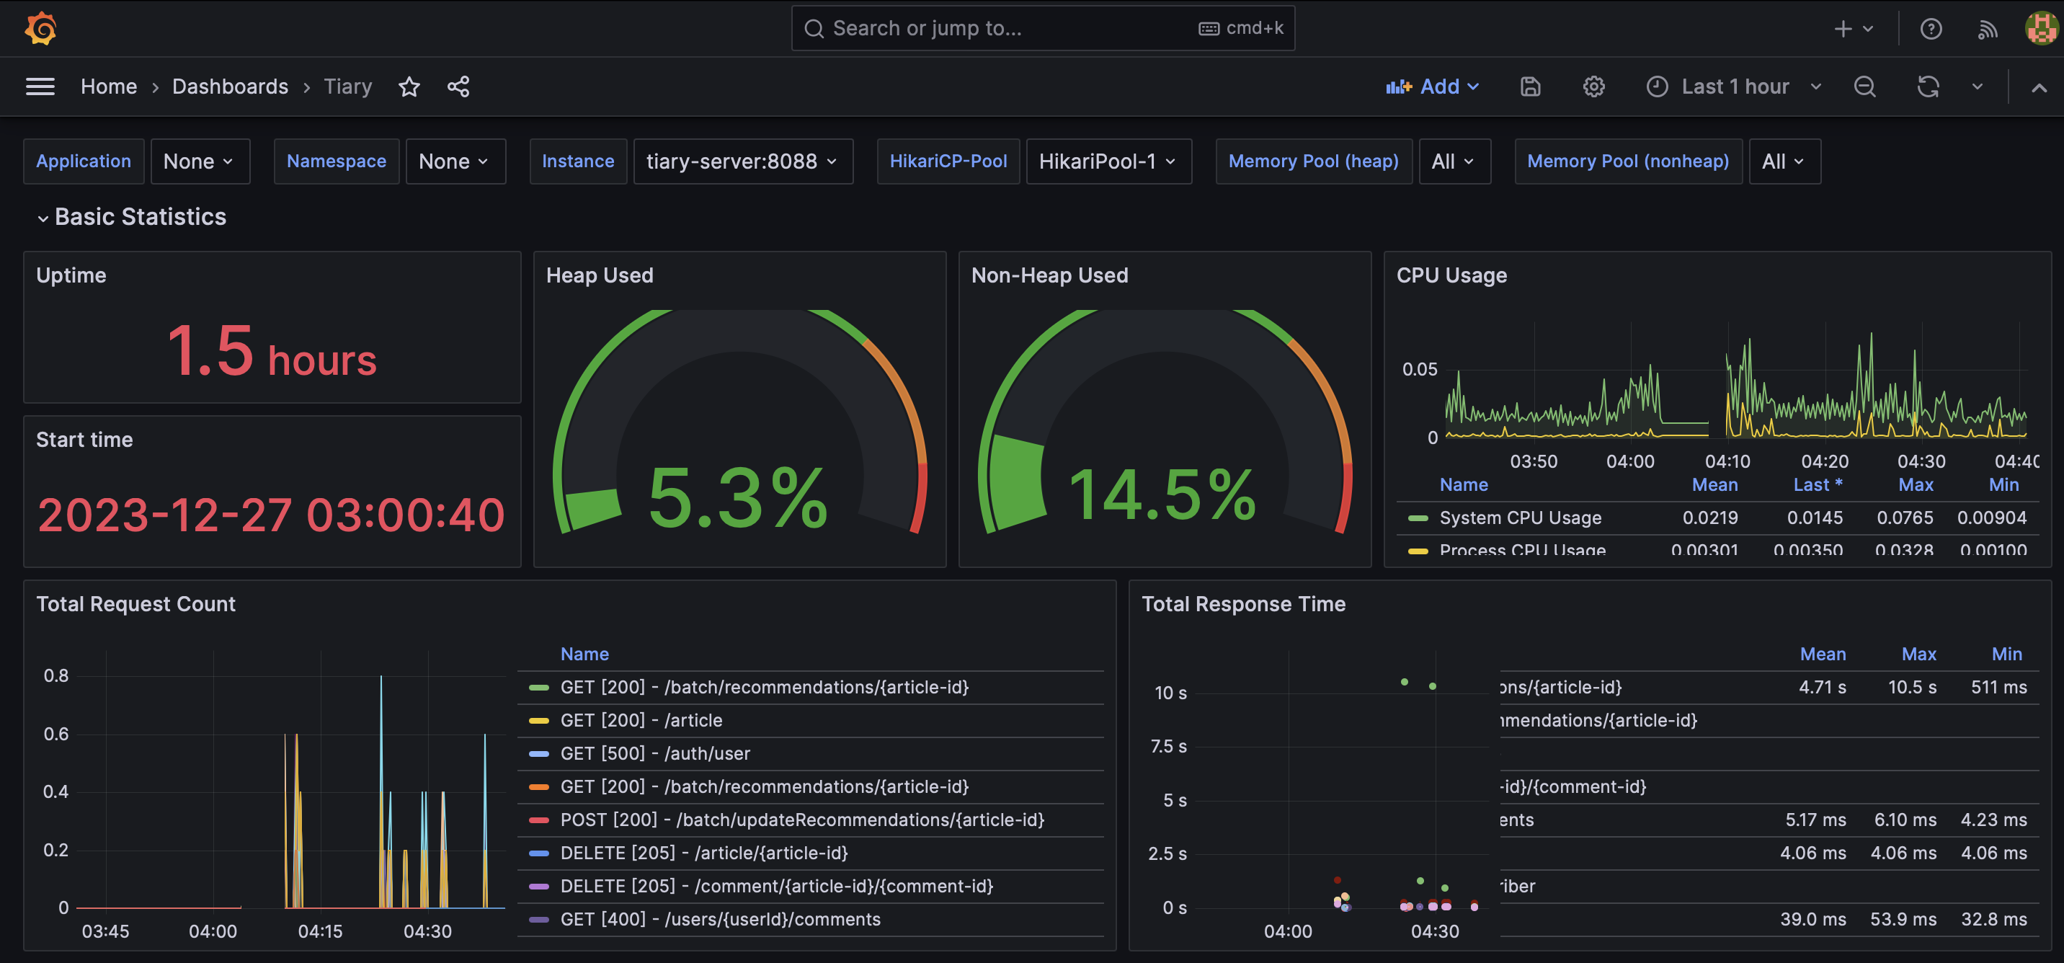Click the Start time panel title
This screenshot has width=2064, height=963.
point(84,440)
